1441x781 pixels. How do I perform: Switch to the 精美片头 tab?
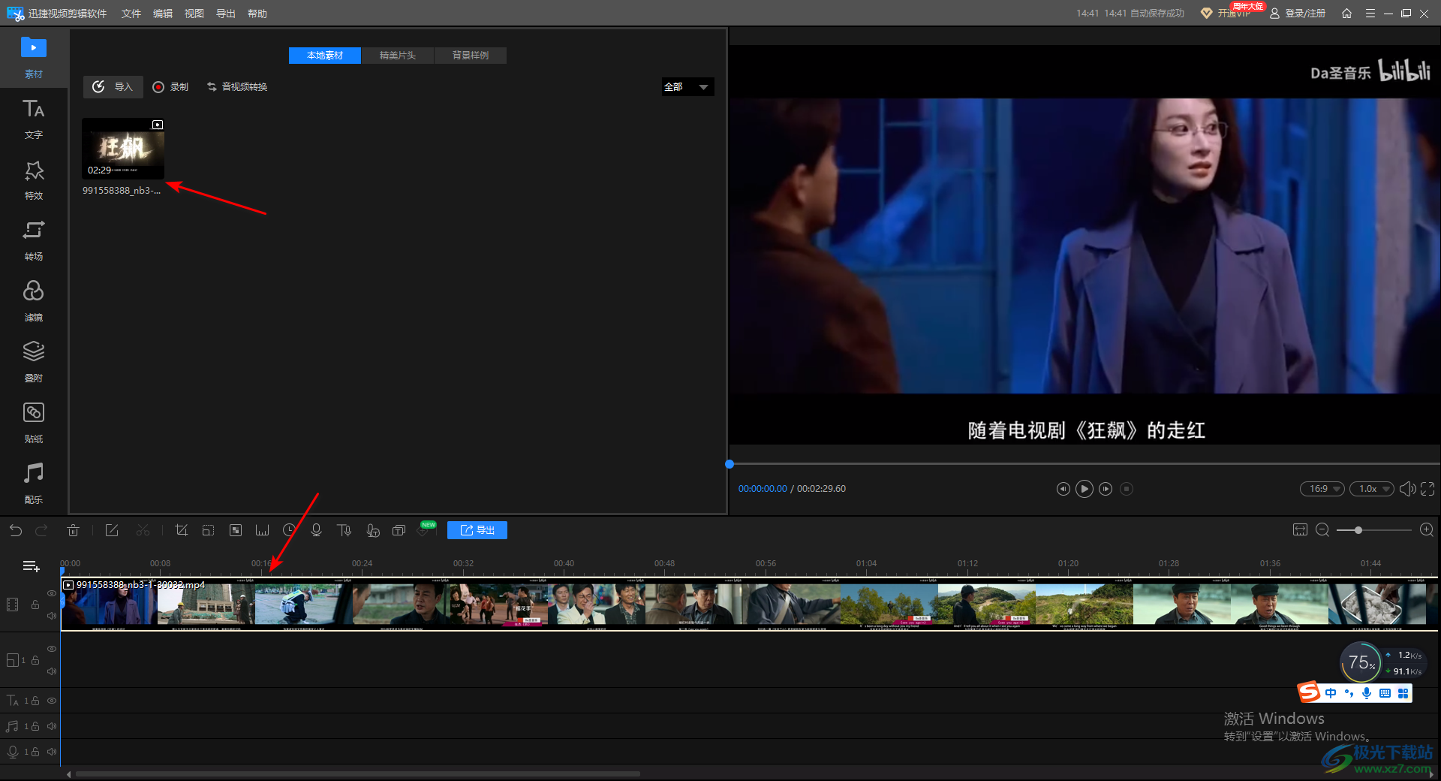point(398,56)
